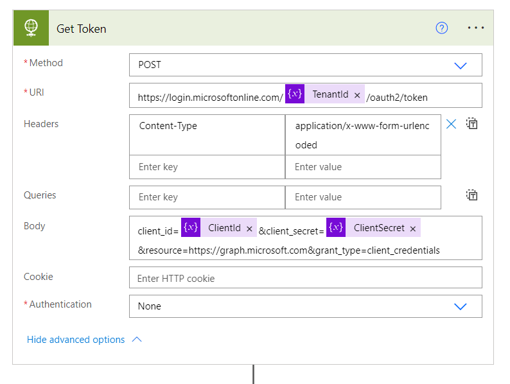
Task: Switch Queries to text mode icon
Action: (472, 195)
